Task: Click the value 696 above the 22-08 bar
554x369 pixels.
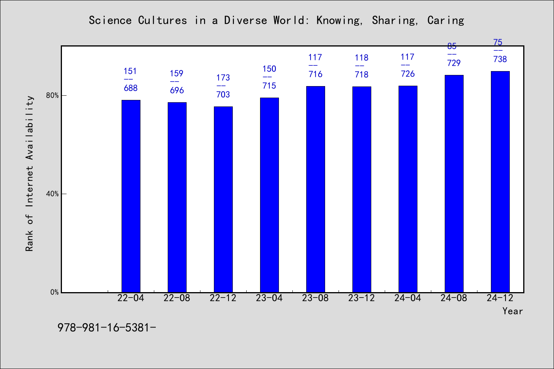Action: (177, 90)
